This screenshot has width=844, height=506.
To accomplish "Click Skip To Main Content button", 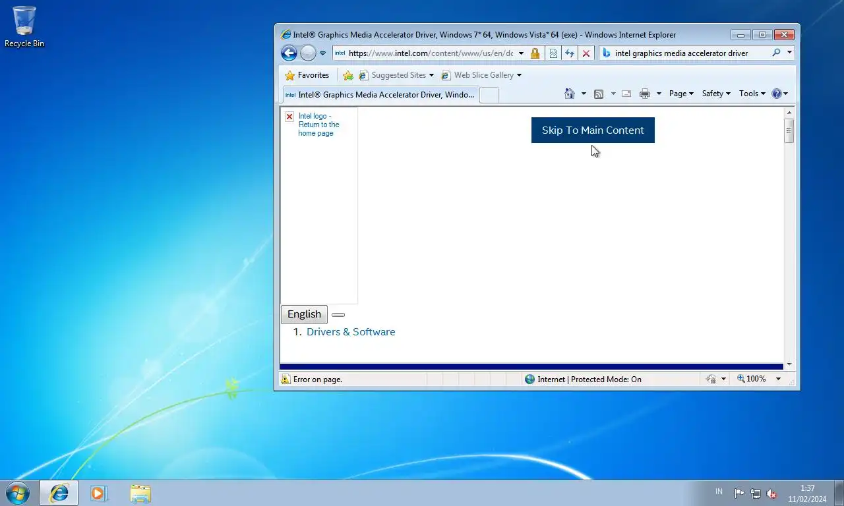I will pos(593,130).
